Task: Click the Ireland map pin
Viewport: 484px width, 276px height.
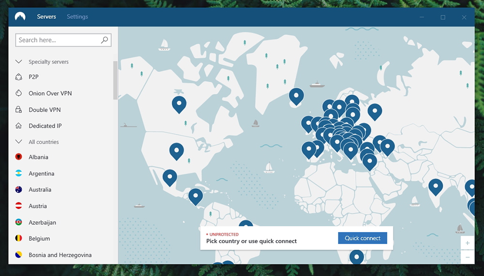Action: click(308, 124)
